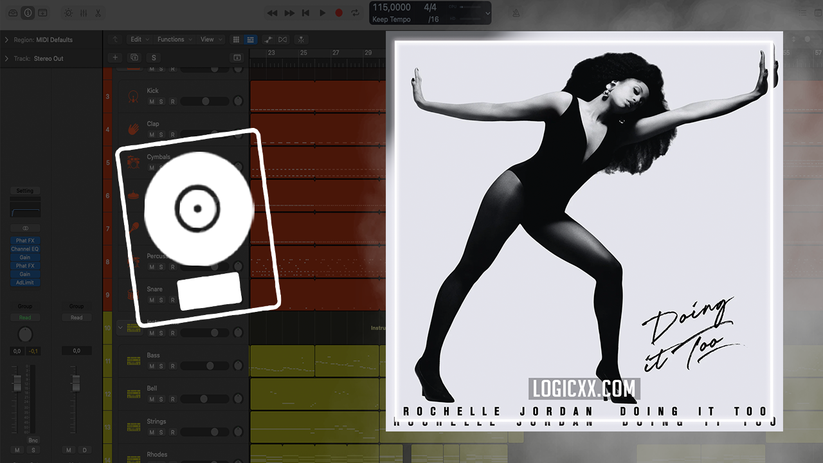Image resolution: width=823 pixels, height=463 pixels.
Task: Record-enable the Strings track
Action: (172, 432)
